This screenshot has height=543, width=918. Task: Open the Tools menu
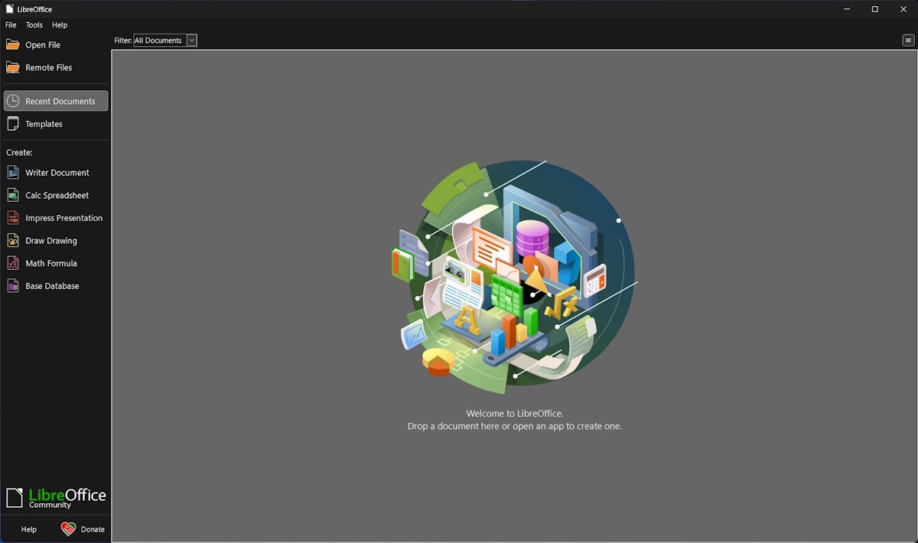[x=34, y=24]
